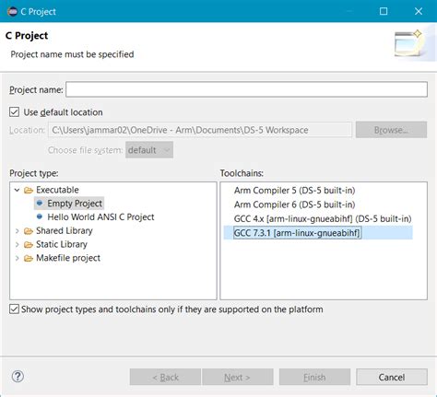
Task: Expand the Static Library node
Action: [x=18, y=244]
